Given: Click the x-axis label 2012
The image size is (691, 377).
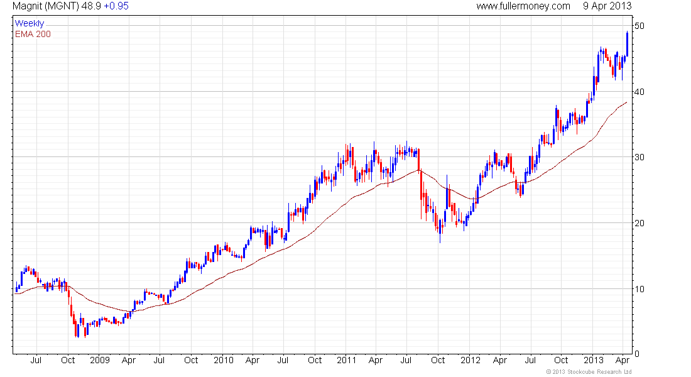Looking at the screenshot, I should [471, 360].
